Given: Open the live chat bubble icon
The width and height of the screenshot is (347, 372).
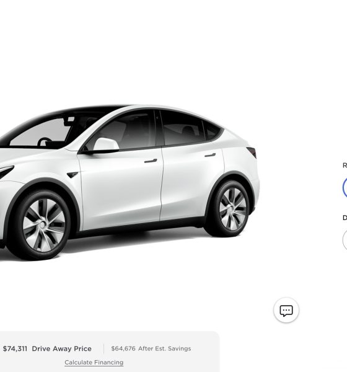Looking at the screenshot, I should (286, 310).
